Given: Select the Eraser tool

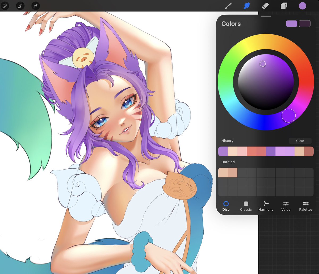Looking at the screenshot, I should (265, 6).
